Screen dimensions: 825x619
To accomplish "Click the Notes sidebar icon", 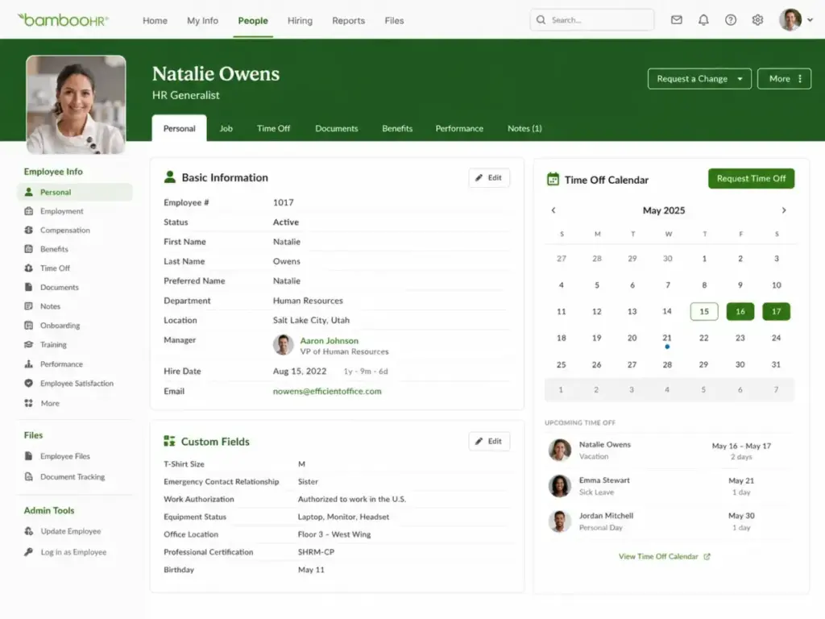I will click(x=28, y=305).
